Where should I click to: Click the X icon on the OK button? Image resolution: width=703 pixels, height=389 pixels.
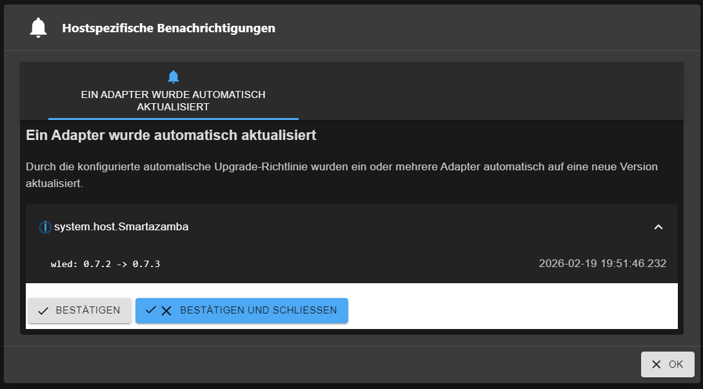(657, 364)
